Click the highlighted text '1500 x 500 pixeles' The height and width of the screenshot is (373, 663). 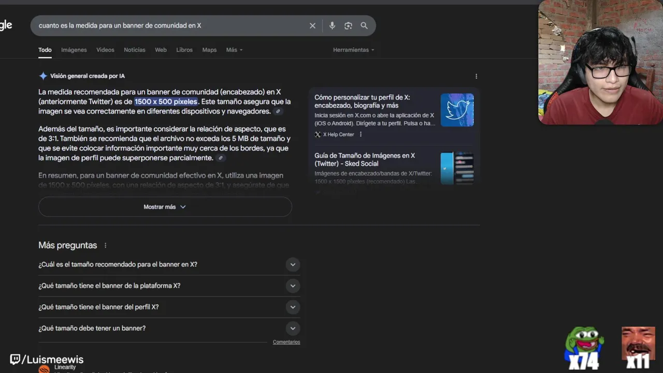(166, 102)
